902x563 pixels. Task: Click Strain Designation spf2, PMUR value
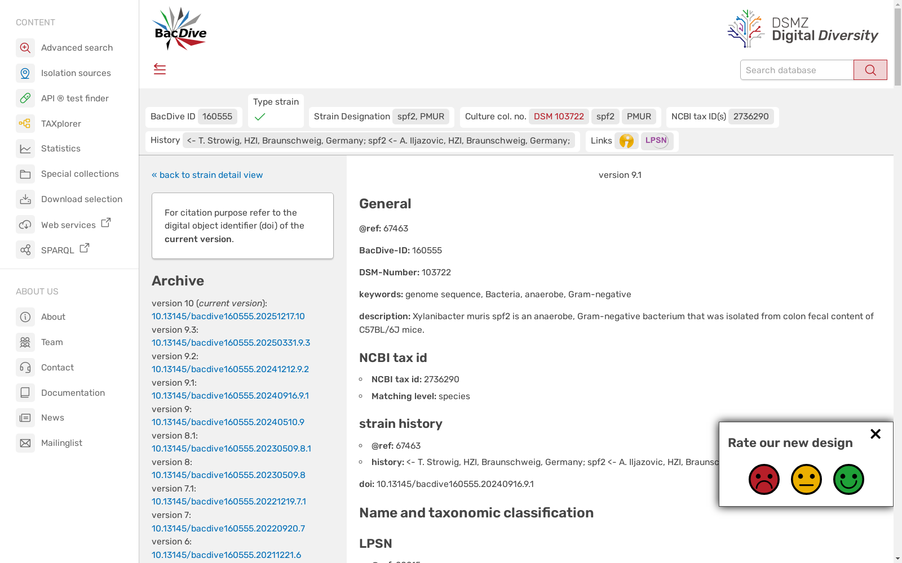pyautogui.click(x=421, y=117)
